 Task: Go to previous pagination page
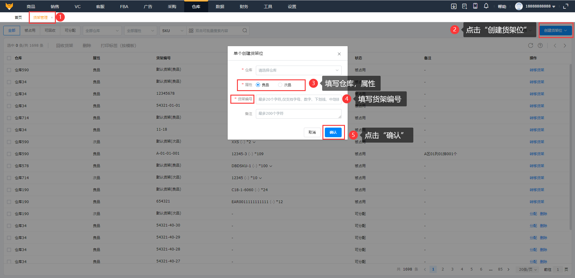pyautogui.click(x=425, y=269)
